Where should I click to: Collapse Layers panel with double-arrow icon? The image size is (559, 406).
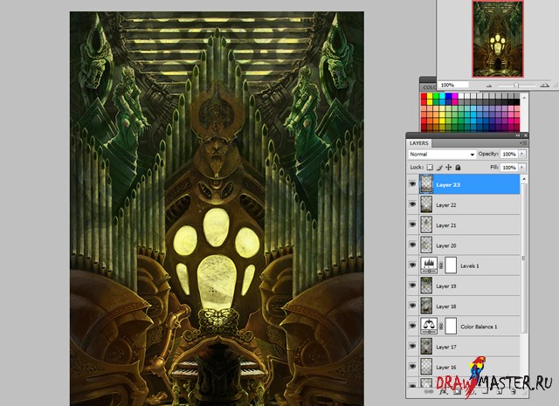pyautogui.click(x=518, y=135)
